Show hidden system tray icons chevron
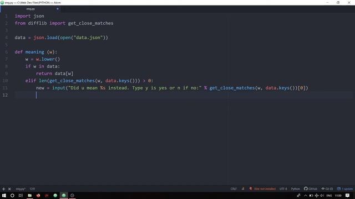The width and height of the screenshot is (355, 199). coord(306,195)
